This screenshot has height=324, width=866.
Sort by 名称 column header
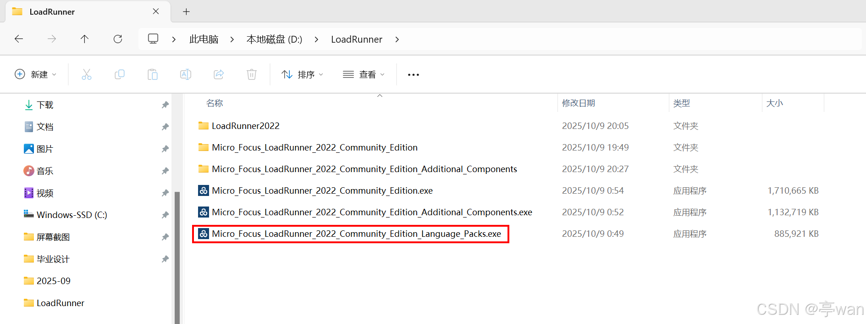coord(215,103)
